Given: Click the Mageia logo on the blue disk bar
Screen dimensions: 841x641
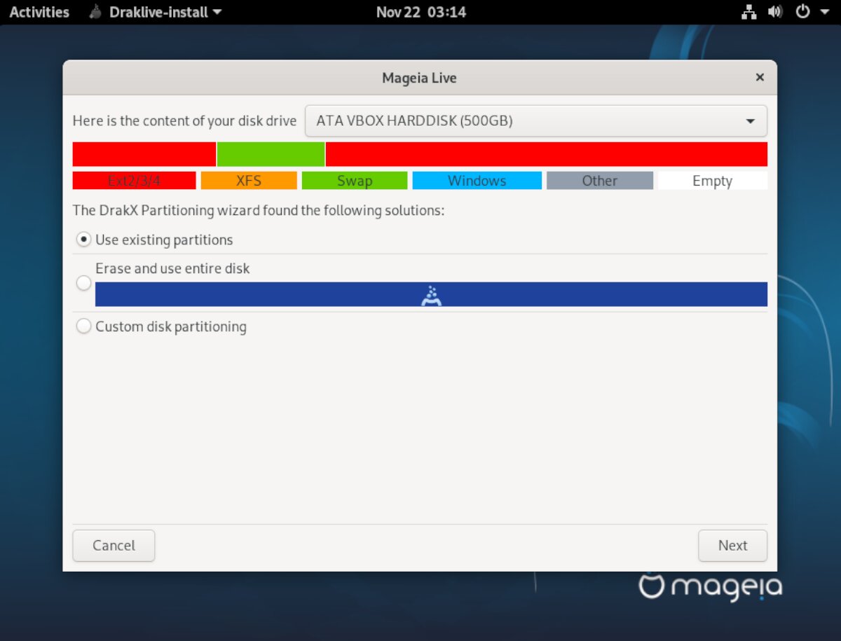Looking at the screenshot, I should [432, 294].
